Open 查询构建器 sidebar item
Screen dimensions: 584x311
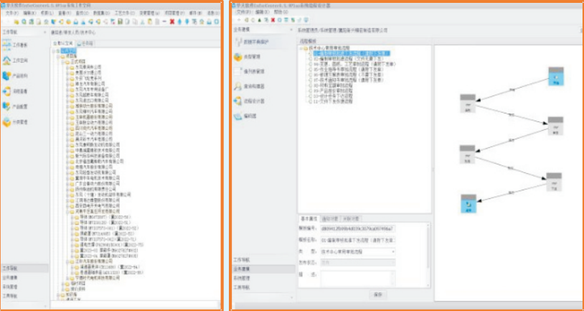(251, 86)
